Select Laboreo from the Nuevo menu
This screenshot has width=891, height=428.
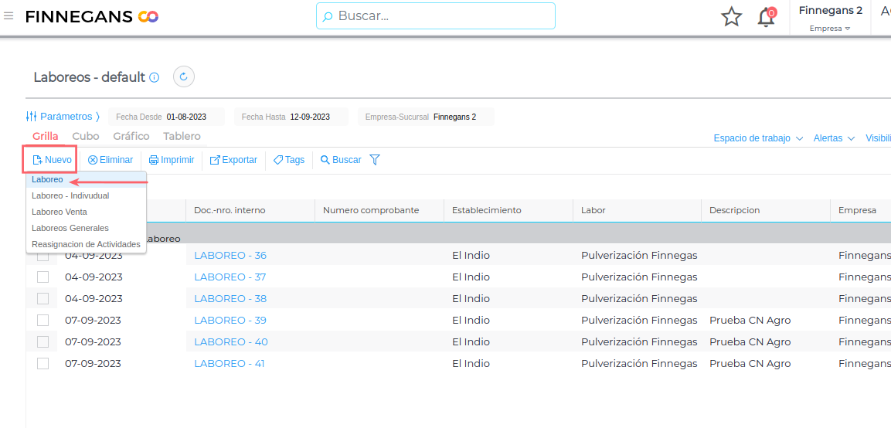pyautogui.click(x=87, y=179)
